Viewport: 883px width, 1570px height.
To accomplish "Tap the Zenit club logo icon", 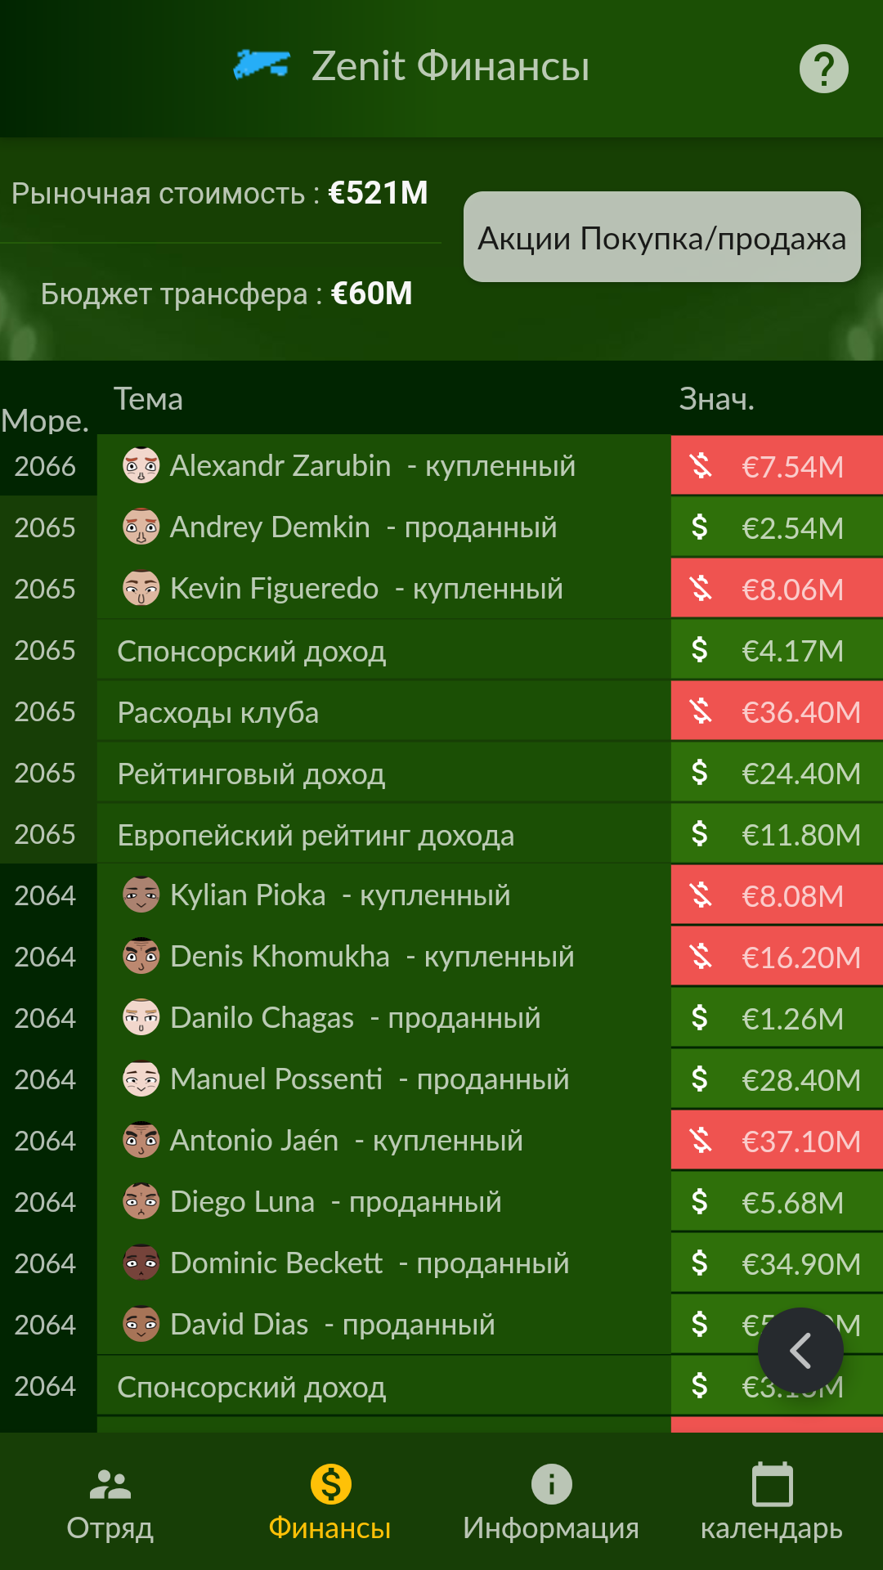I will click(x=262, y=65).
